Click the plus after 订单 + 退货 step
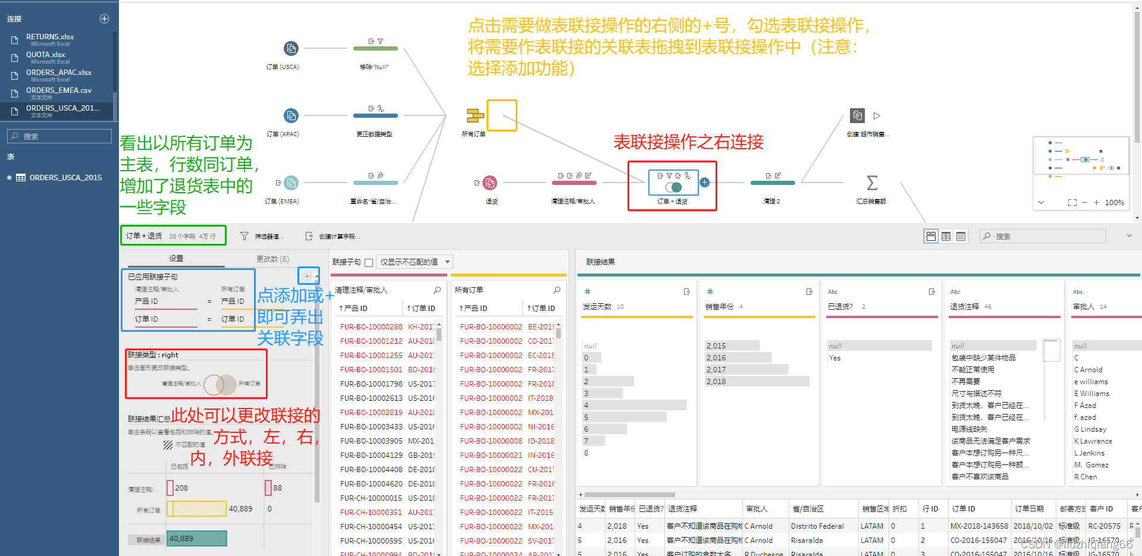The width and height of the screenshot is (1142, 556). 704,183
